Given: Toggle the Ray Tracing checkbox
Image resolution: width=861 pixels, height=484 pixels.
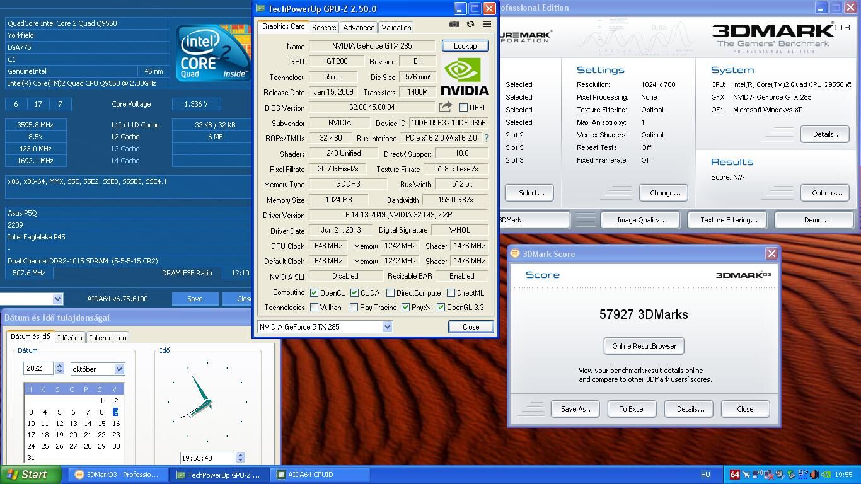Looking at the screenshot, I should 354,308.
